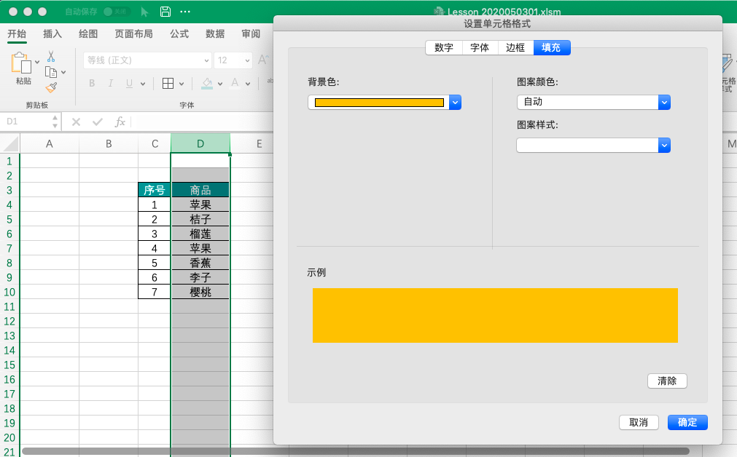Click the 清除 button
Screen dimensions: 737x457
[667, 381]
